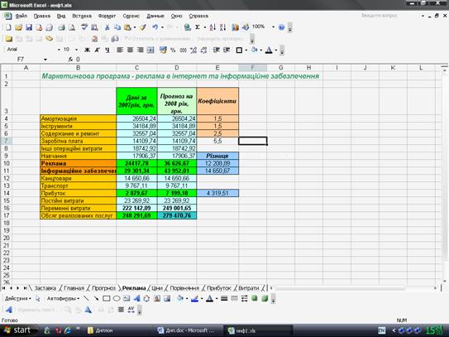Click the AutoSum sigma icon
Viewport: 449px width, 337px height.
click(198, 27)
